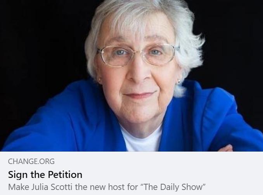Open the petition preview photo

point(131,76)
